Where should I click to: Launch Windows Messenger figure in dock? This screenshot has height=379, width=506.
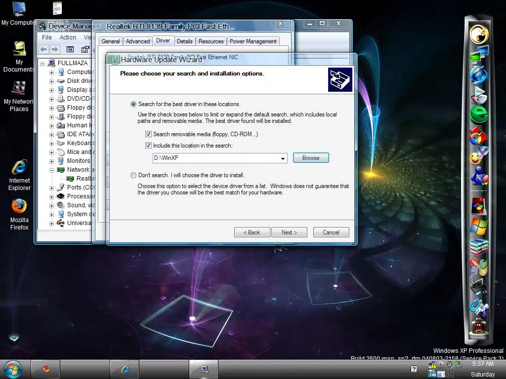(479, 176)
